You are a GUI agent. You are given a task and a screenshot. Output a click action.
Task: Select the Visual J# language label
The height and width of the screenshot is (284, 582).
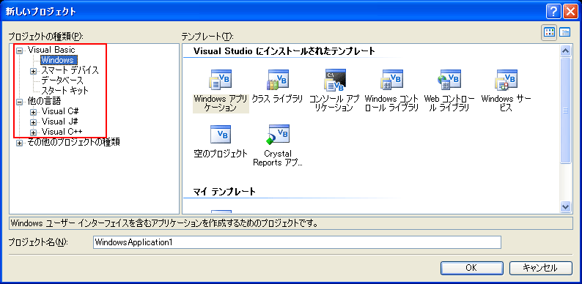[x=60, y=122]
